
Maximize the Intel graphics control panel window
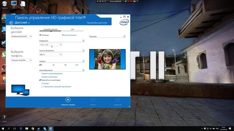click(124, 17)
